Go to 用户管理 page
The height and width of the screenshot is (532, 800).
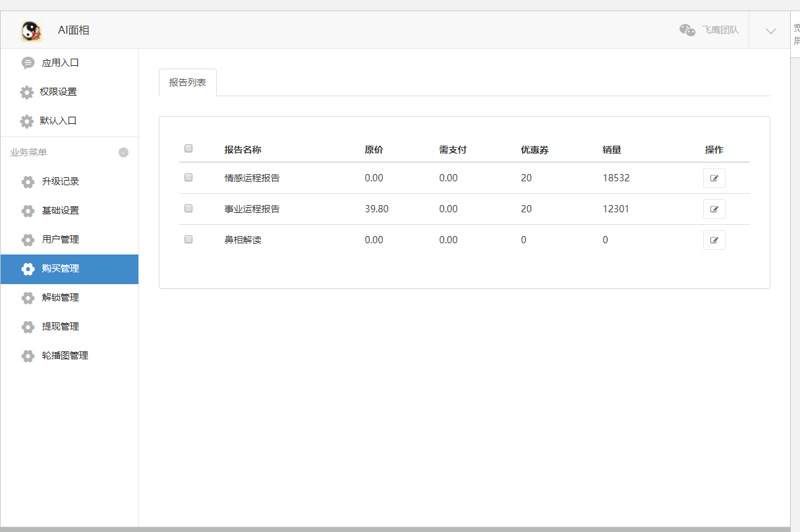61,239
